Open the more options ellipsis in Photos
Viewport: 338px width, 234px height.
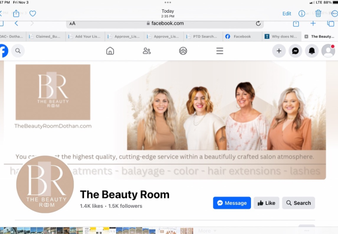[x=335, y=14]
